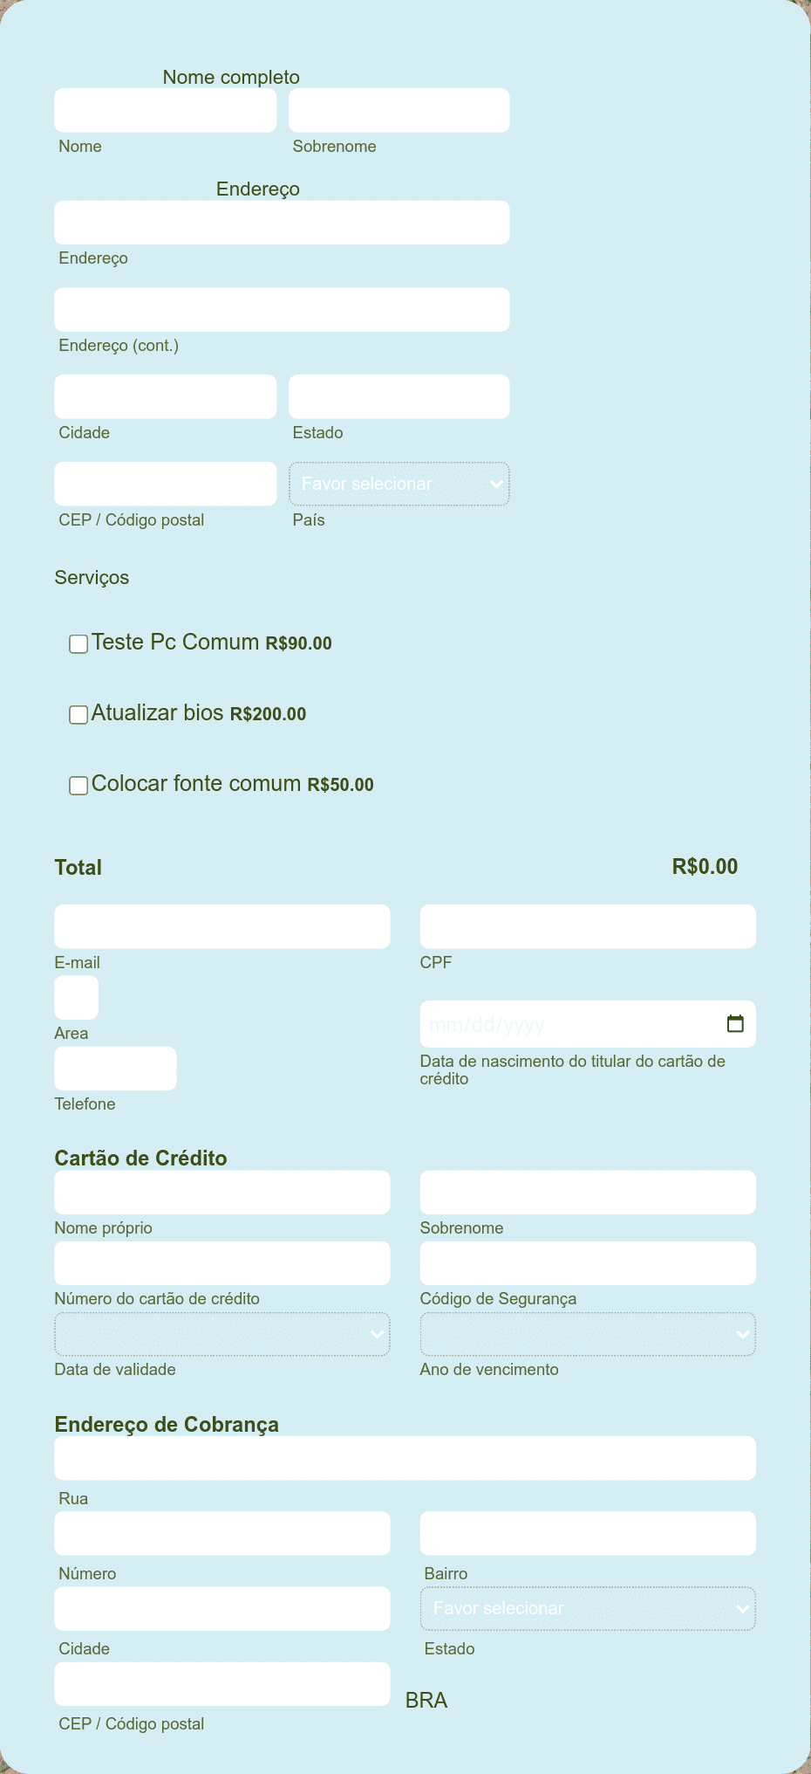Focus the Rua billing field

[405, 1458]
